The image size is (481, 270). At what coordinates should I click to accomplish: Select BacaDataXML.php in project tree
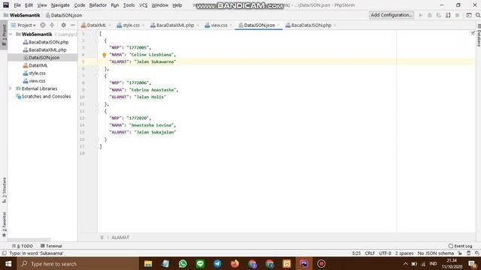coord(47,49)
